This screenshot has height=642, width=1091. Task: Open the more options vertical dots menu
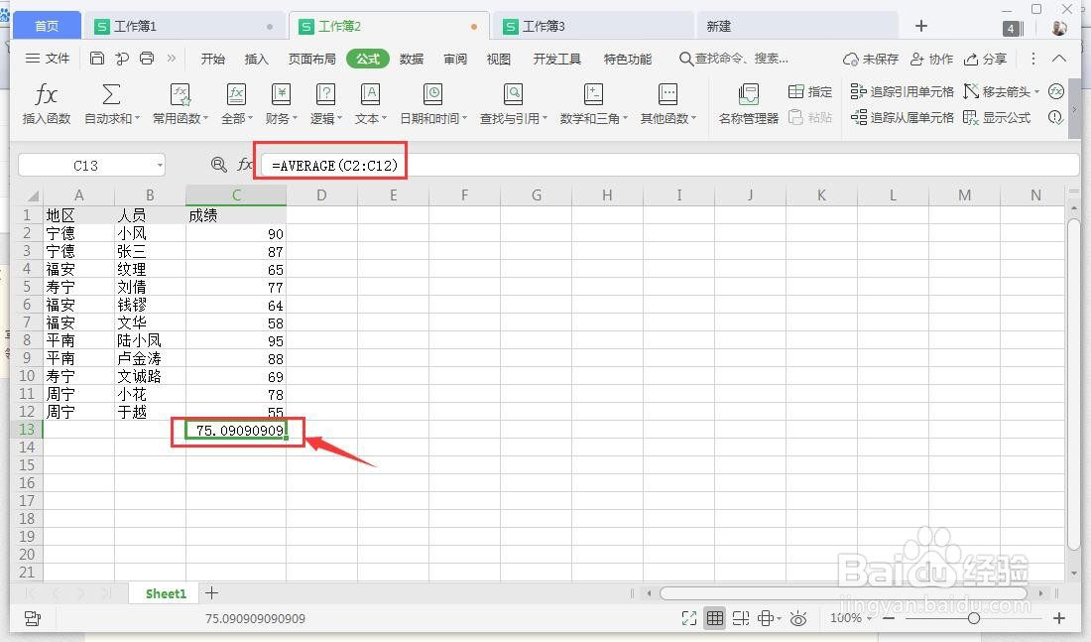[x=1033, y=59]
